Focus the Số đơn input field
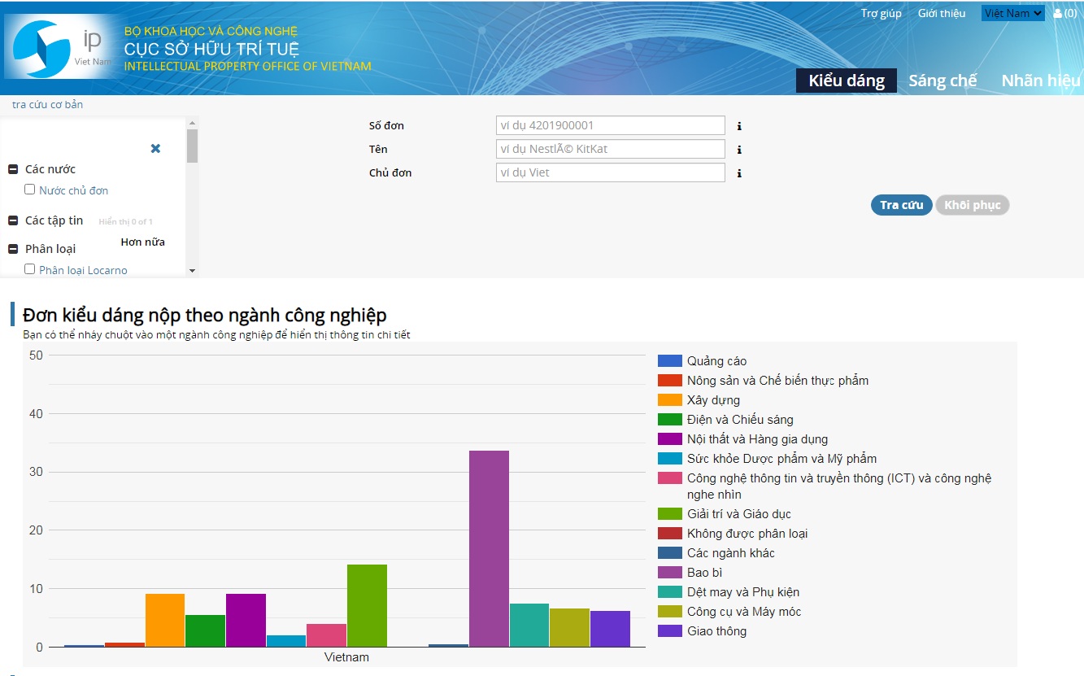Image resolution: width=1084 pixels, height=676 pixels. 610,126
